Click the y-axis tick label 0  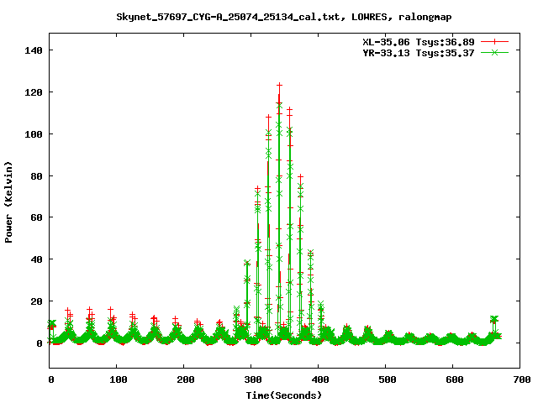(40, 343)
